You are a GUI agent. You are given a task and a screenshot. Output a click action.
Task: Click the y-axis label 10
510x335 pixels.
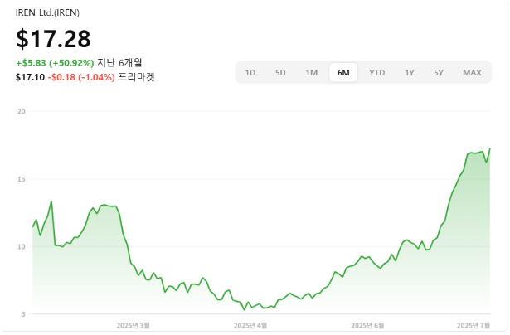coord(21,247)
